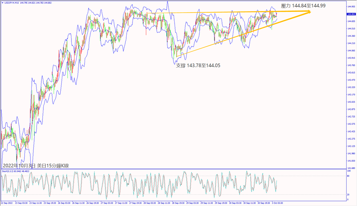Click the highlighted current price tag 144.802

352,14
